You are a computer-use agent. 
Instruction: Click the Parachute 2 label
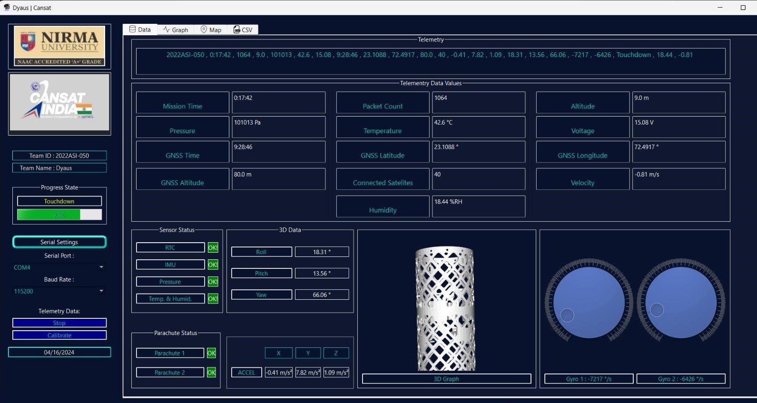170,373
